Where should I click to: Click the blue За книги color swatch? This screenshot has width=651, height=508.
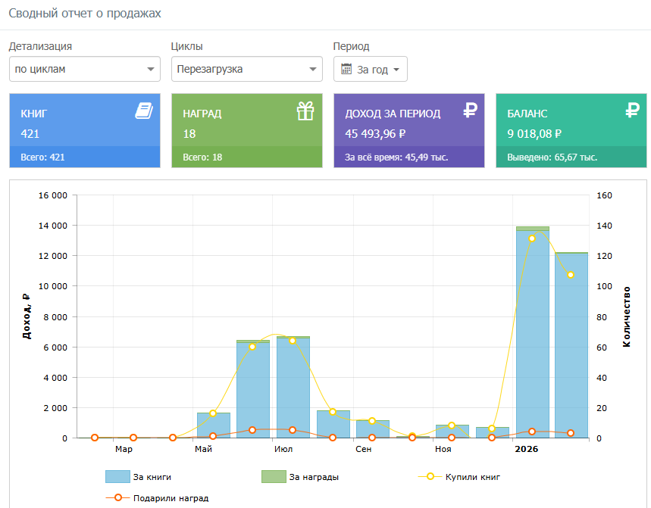tap(117, 476)
